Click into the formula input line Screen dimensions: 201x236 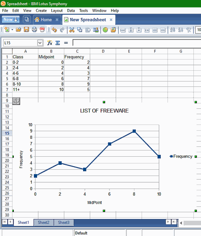(x=137, y=43)
